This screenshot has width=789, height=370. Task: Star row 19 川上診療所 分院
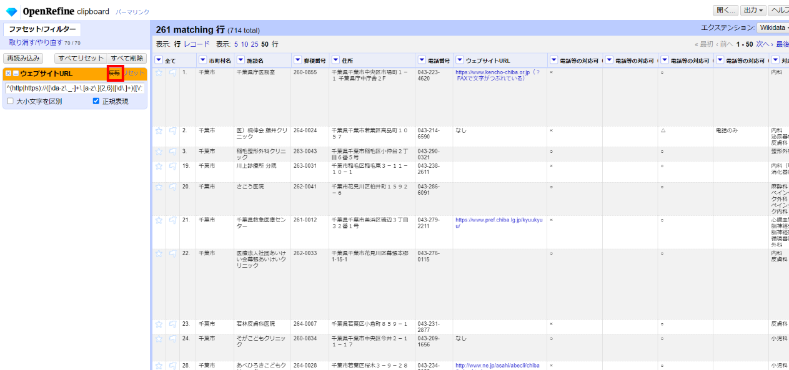pos(159,167)
